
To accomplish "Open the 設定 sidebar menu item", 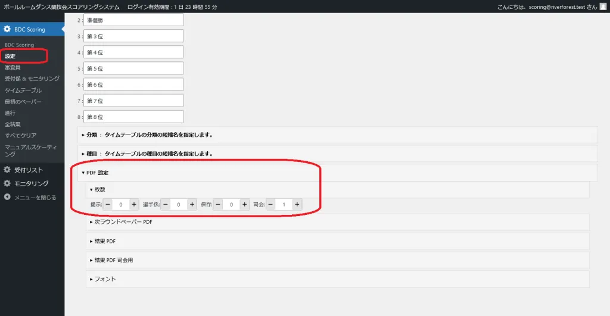I will [x=10, y=56].
